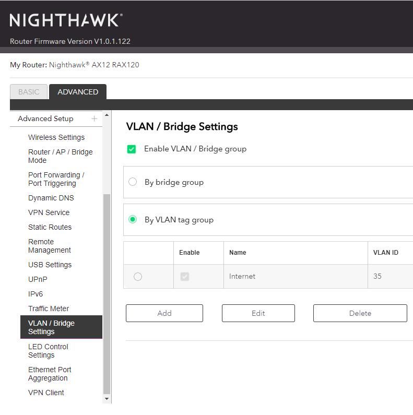413x415 pixels.
Task: Click sidebar scroll up arrow
Action: (x=107, y=115)
